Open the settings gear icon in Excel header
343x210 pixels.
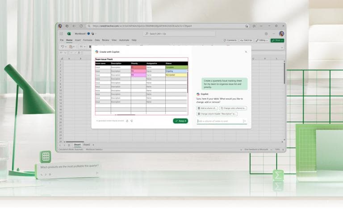[266, 34]
